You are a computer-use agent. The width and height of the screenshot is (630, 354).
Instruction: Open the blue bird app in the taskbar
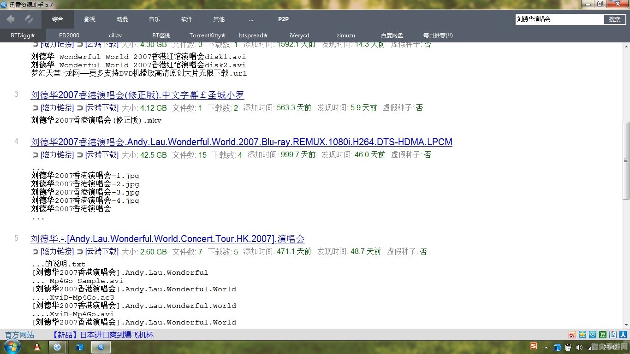(x=79, y=347)
